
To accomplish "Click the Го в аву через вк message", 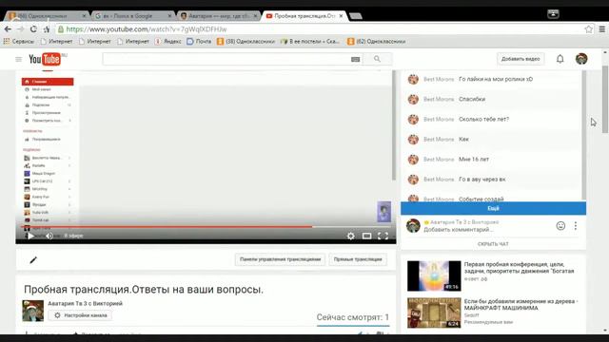I will click(482, 180).
